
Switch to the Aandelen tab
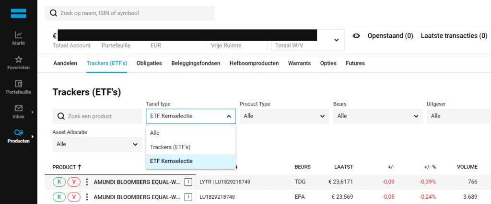(65, 63)
